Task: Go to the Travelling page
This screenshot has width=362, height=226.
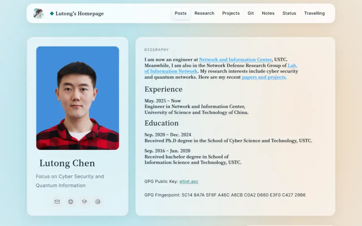Action: tap(314, 13)
